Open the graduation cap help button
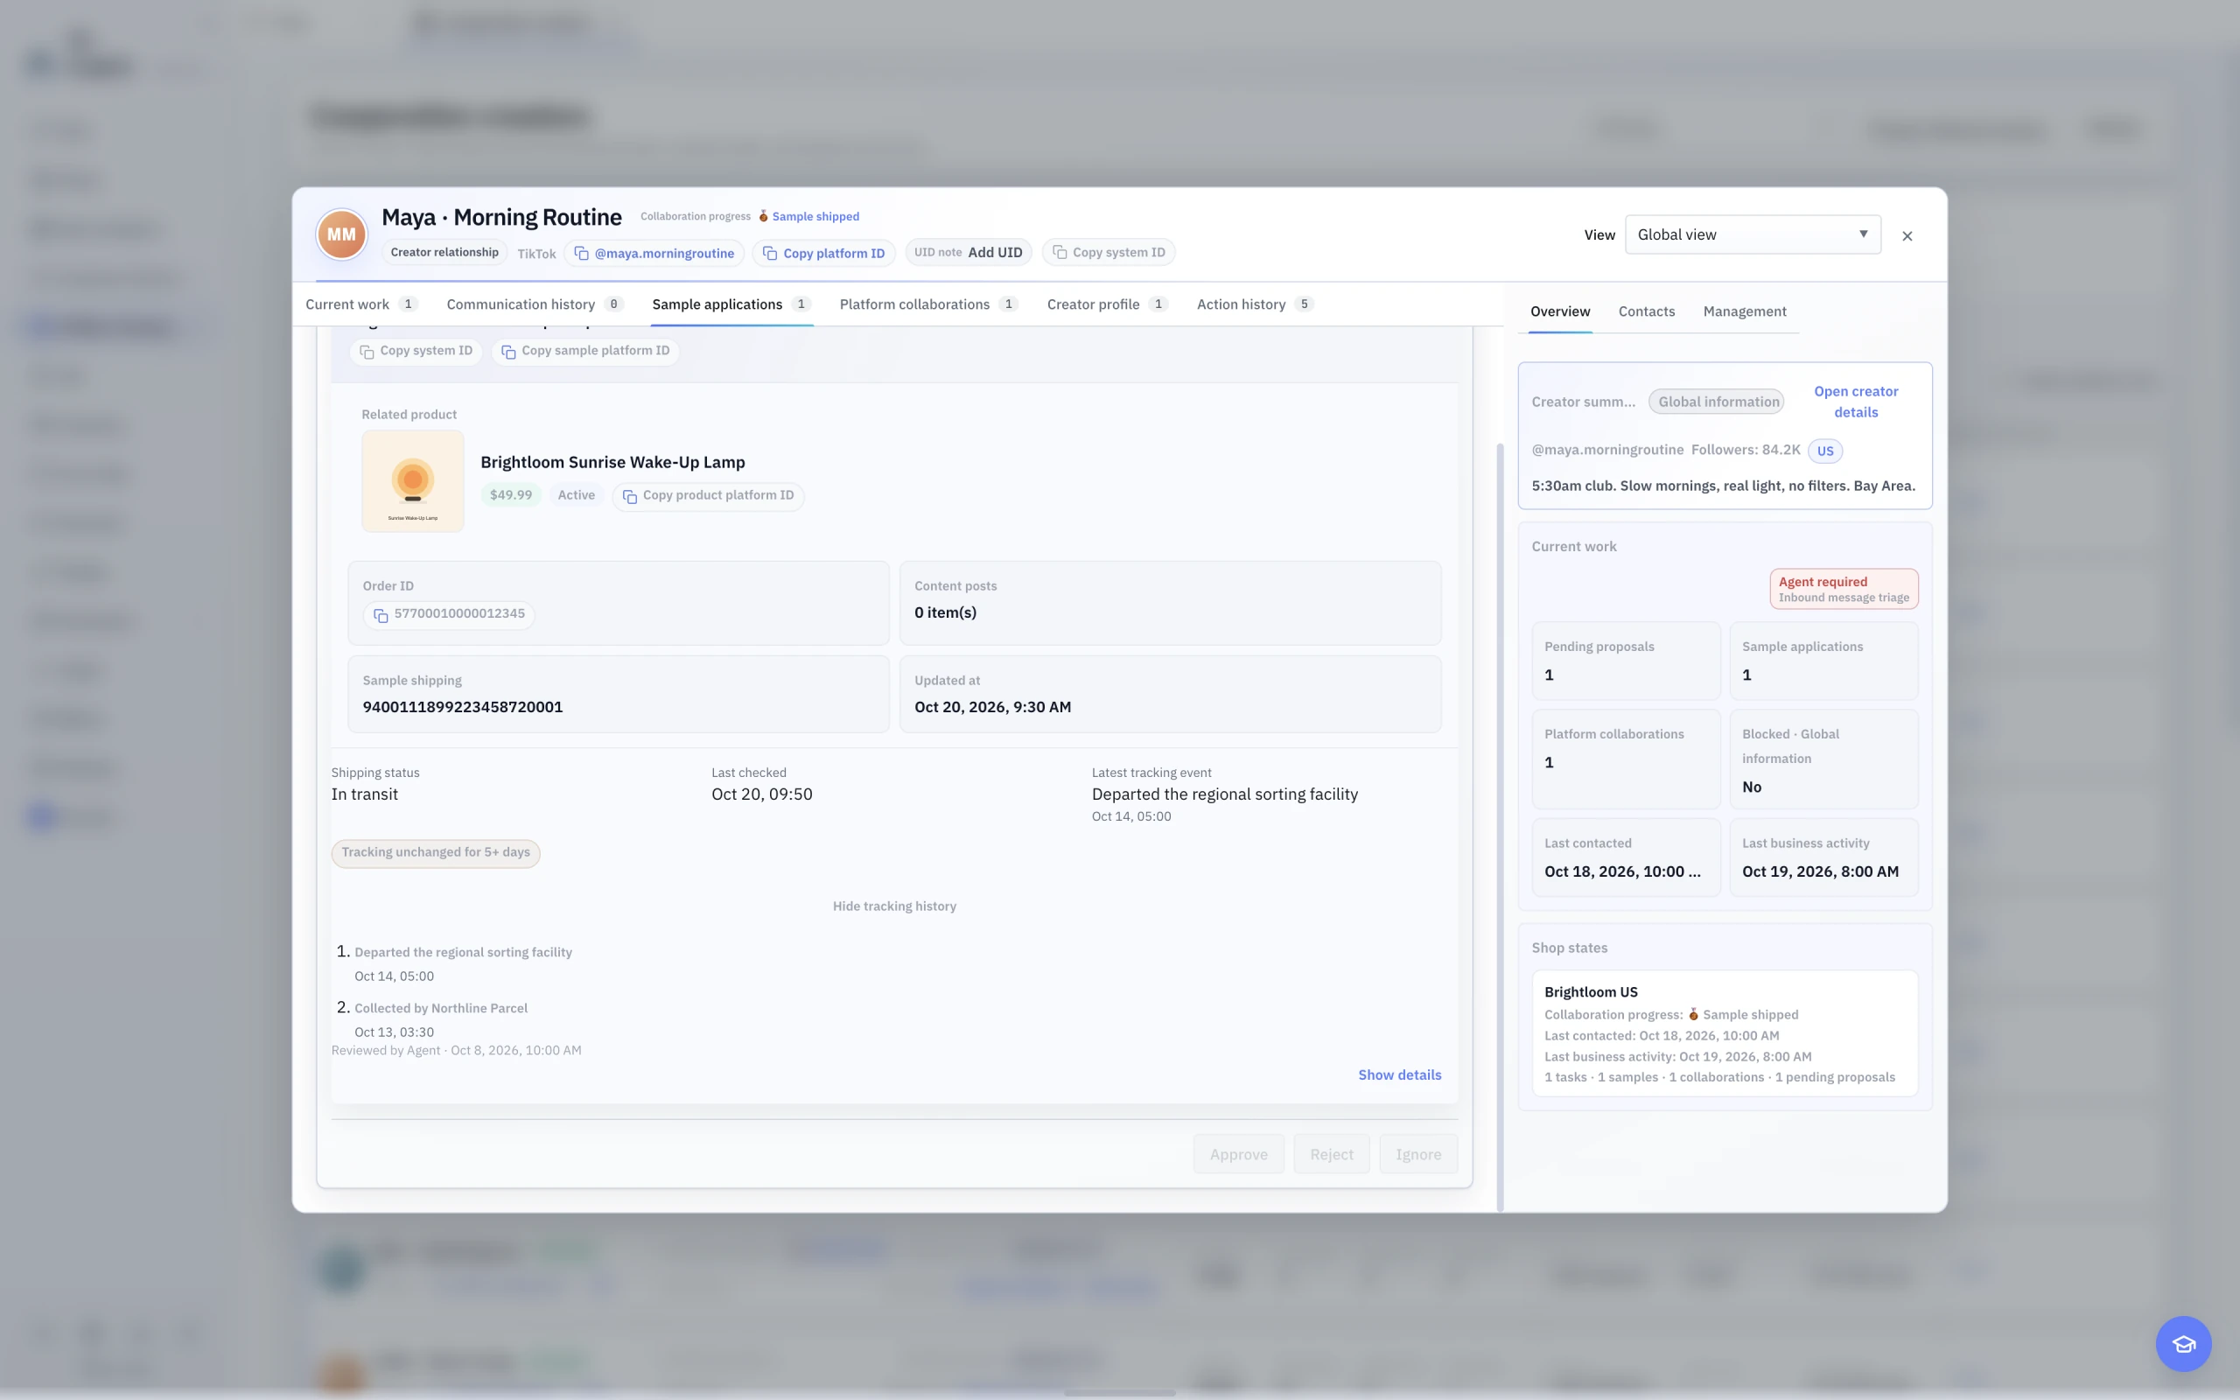 pos(2182,1342)
